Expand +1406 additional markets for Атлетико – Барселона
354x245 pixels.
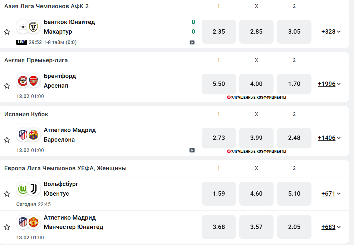click(329, 138)
